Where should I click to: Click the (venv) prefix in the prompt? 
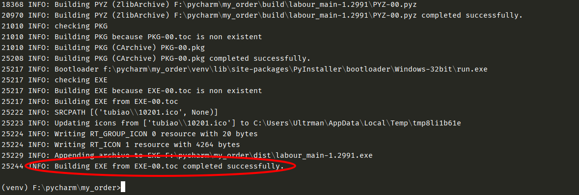click(15, 188)
